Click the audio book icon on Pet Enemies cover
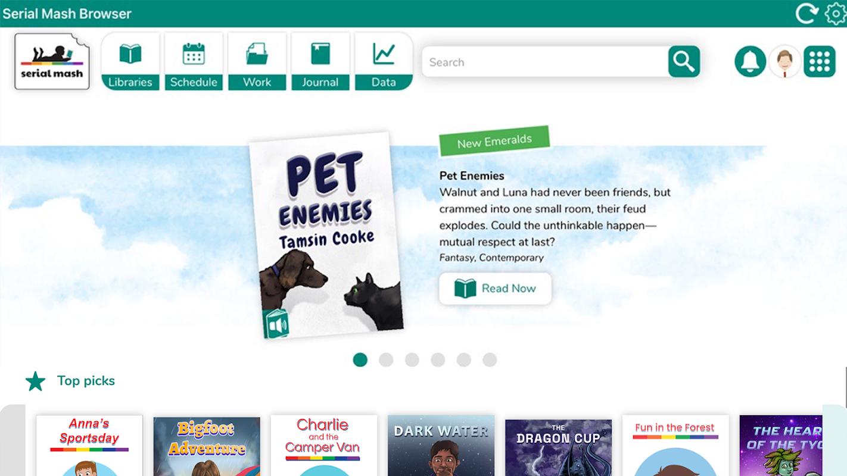 pyautogui.click(x=276, y=324)
